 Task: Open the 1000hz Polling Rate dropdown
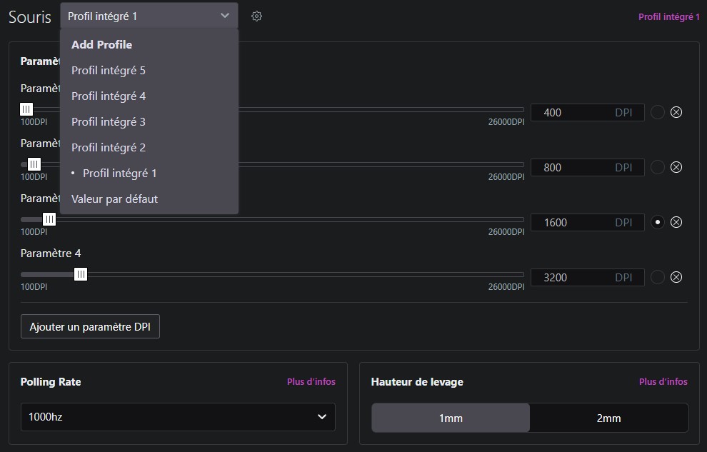tap(178, 416)
